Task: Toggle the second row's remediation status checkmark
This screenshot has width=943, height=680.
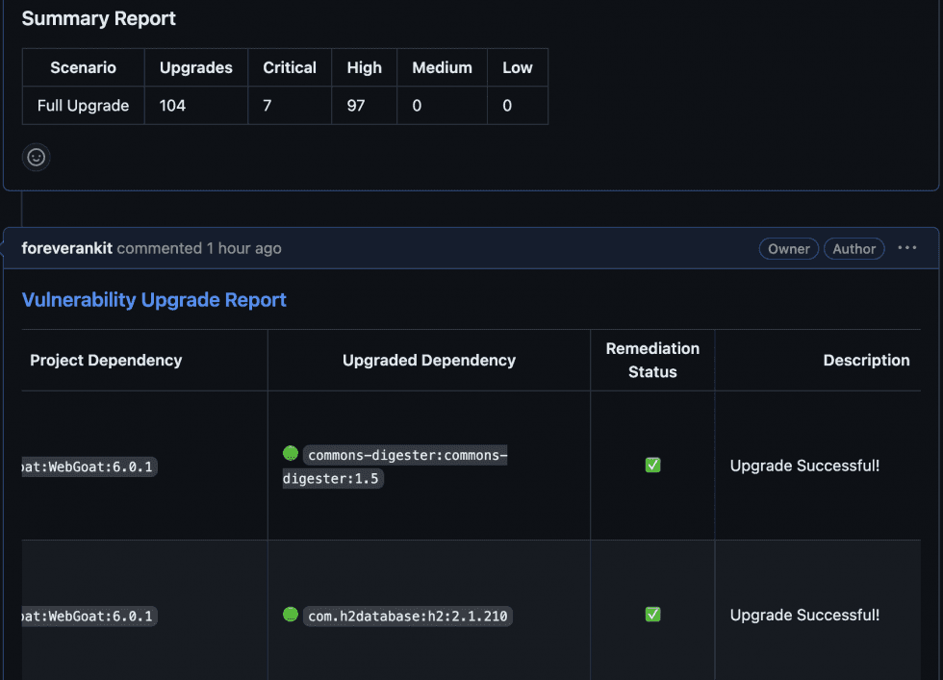Action: point(652,614)
